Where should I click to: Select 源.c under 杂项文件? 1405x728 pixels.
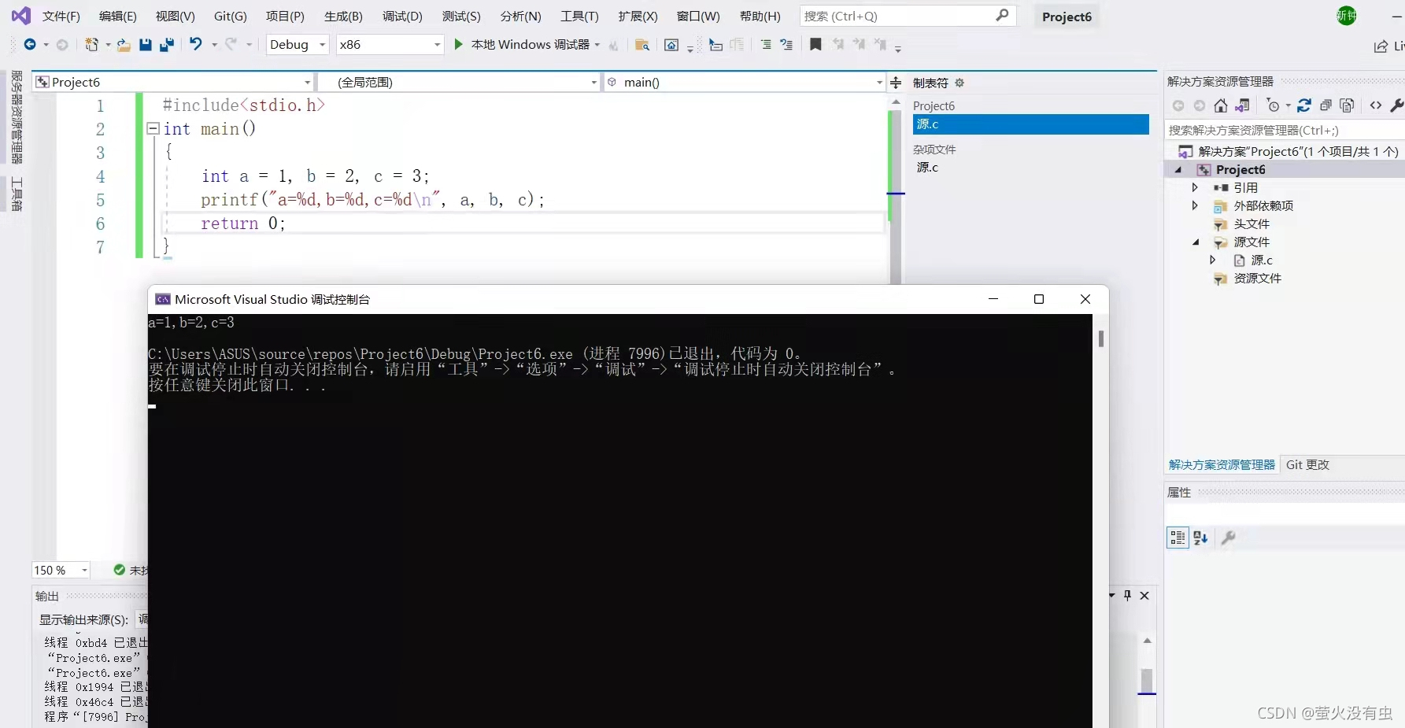[927, 167]
